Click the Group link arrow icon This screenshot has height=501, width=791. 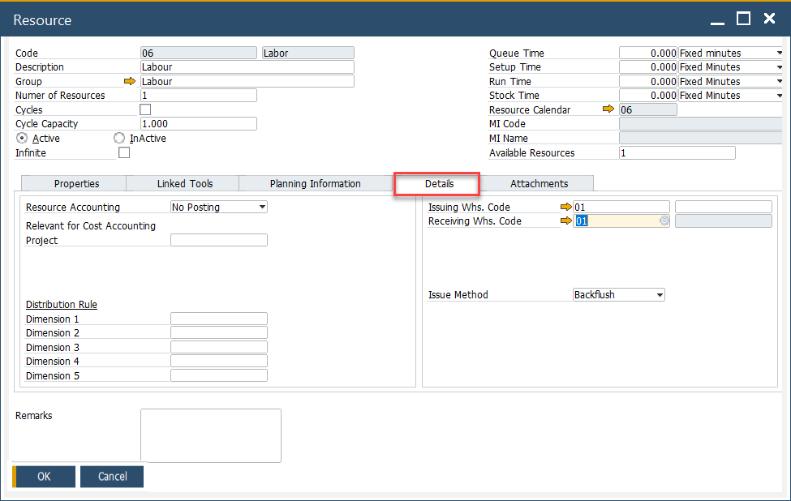tap(129, 81)
